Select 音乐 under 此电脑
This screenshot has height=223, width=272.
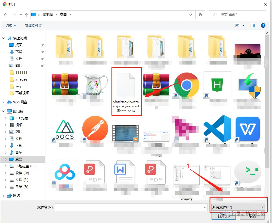coord(19,152)
